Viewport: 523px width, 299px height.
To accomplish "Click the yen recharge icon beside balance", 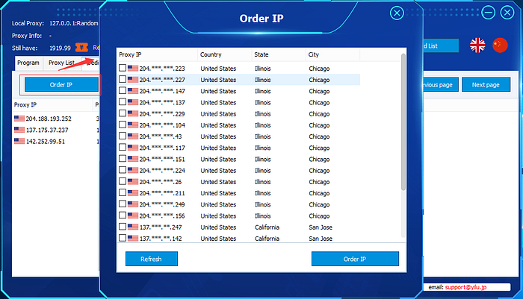I will tap(81, 48).
